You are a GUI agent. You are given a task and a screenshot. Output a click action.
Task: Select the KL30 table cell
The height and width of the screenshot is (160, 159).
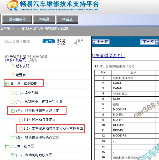tap(134, 99)
